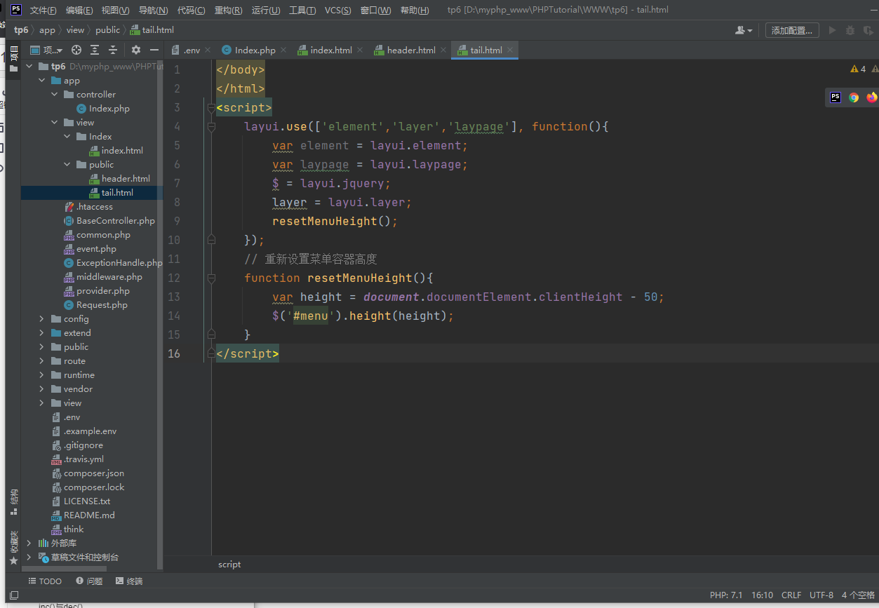The height and width of the screenshot is (608, 879).
Task: Open in built-in PhpStorm preview icon
Action: point(836,97)
